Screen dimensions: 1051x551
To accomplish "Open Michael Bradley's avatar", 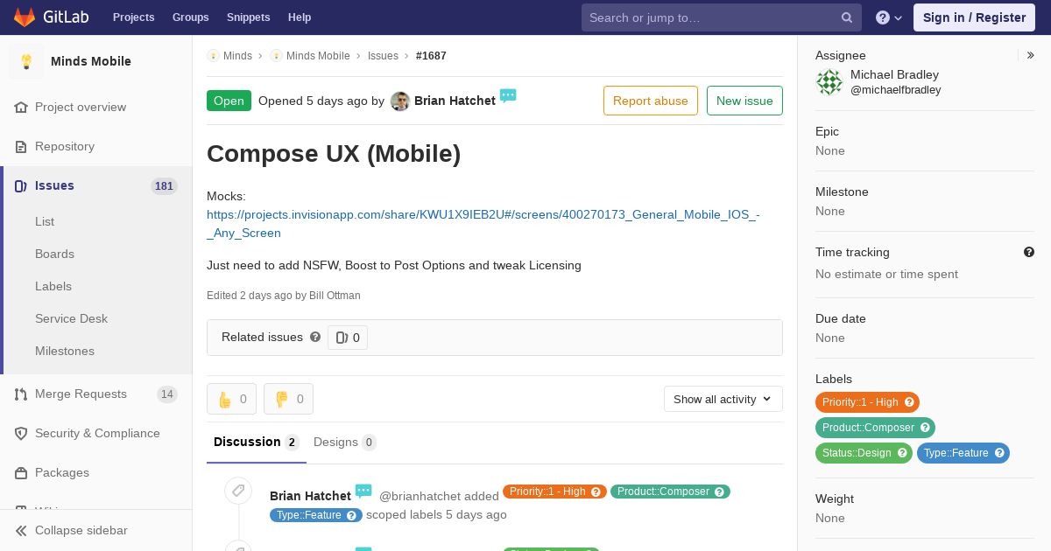I will pyautogui.click(x=829, y=82).
